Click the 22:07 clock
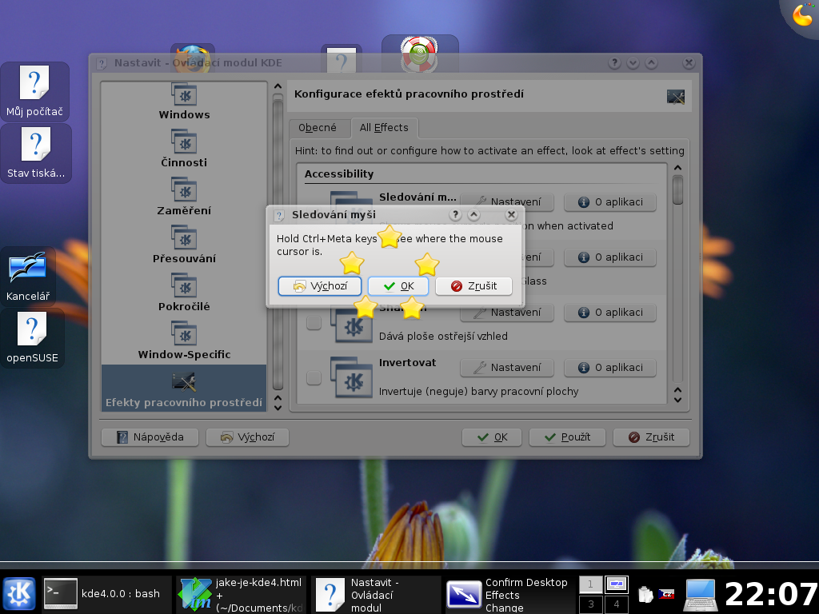 (x=772, y=595)
